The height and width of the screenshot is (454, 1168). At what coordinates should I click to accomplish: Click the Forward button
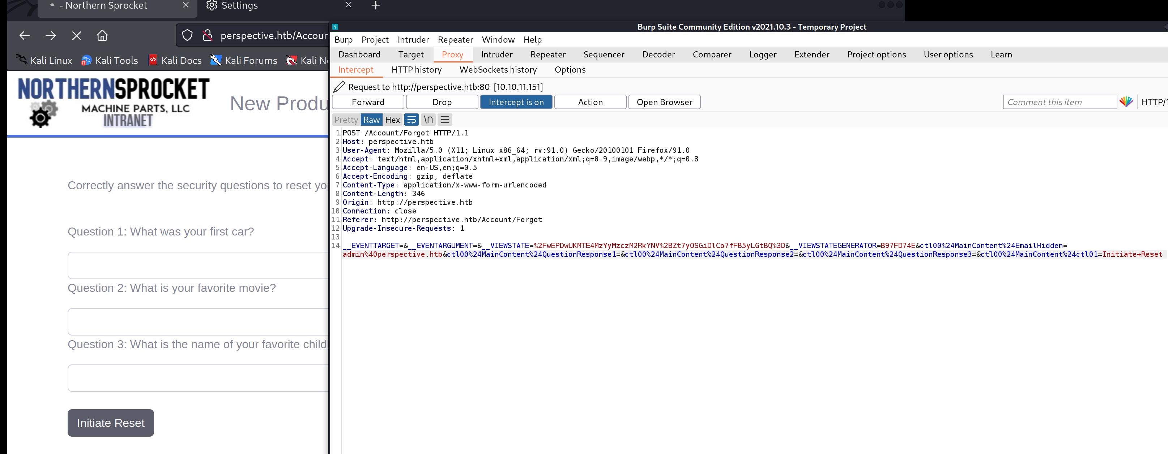click(x=368, y=102)
